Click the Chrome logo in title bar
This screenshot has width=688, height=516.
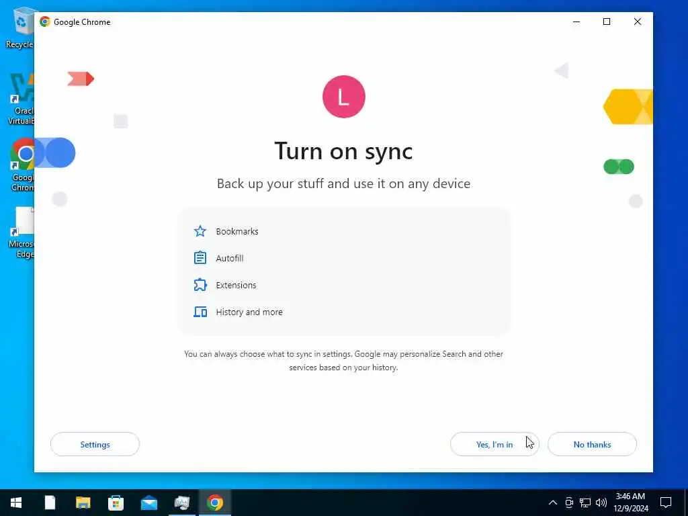pos(45,21)
